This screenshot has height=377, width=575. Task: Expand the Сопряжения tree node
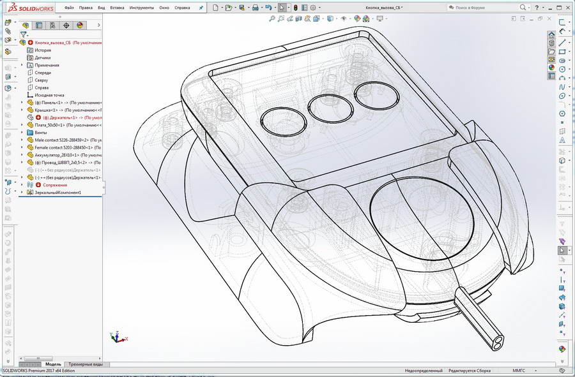[21, 186]
